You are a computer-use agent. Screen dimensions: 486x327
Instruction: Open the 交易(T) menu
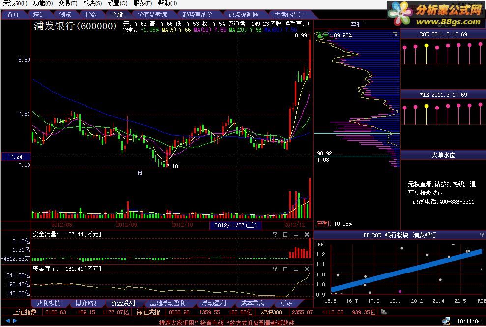(x=68, y=3)
